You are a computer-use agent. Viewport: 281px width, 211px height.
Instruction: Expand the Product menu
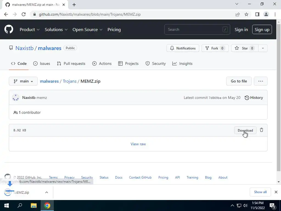coord(30,29)
